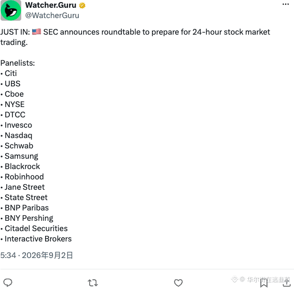The width and height of the screenshot is (294, 288).
Task: Click the watermark text at bottom right
Action: 261,279
